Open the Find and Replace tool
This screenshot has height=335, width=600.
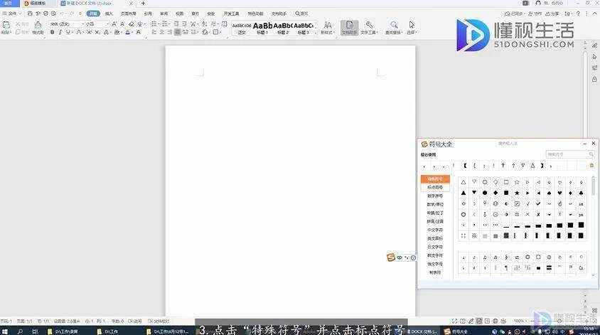pyautogui.click(x=392, y=27)
